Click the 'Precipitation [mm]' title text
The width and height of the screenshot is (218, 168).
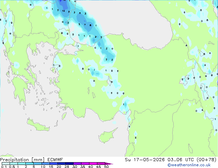[22, 160]
